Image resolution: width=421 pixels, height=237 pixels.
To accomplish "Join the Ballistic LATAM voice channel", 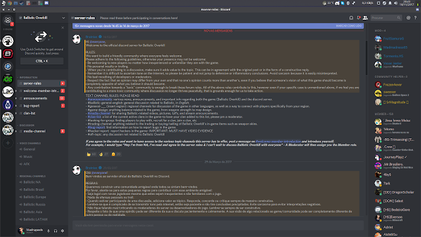I will click(x=41, y=219).
